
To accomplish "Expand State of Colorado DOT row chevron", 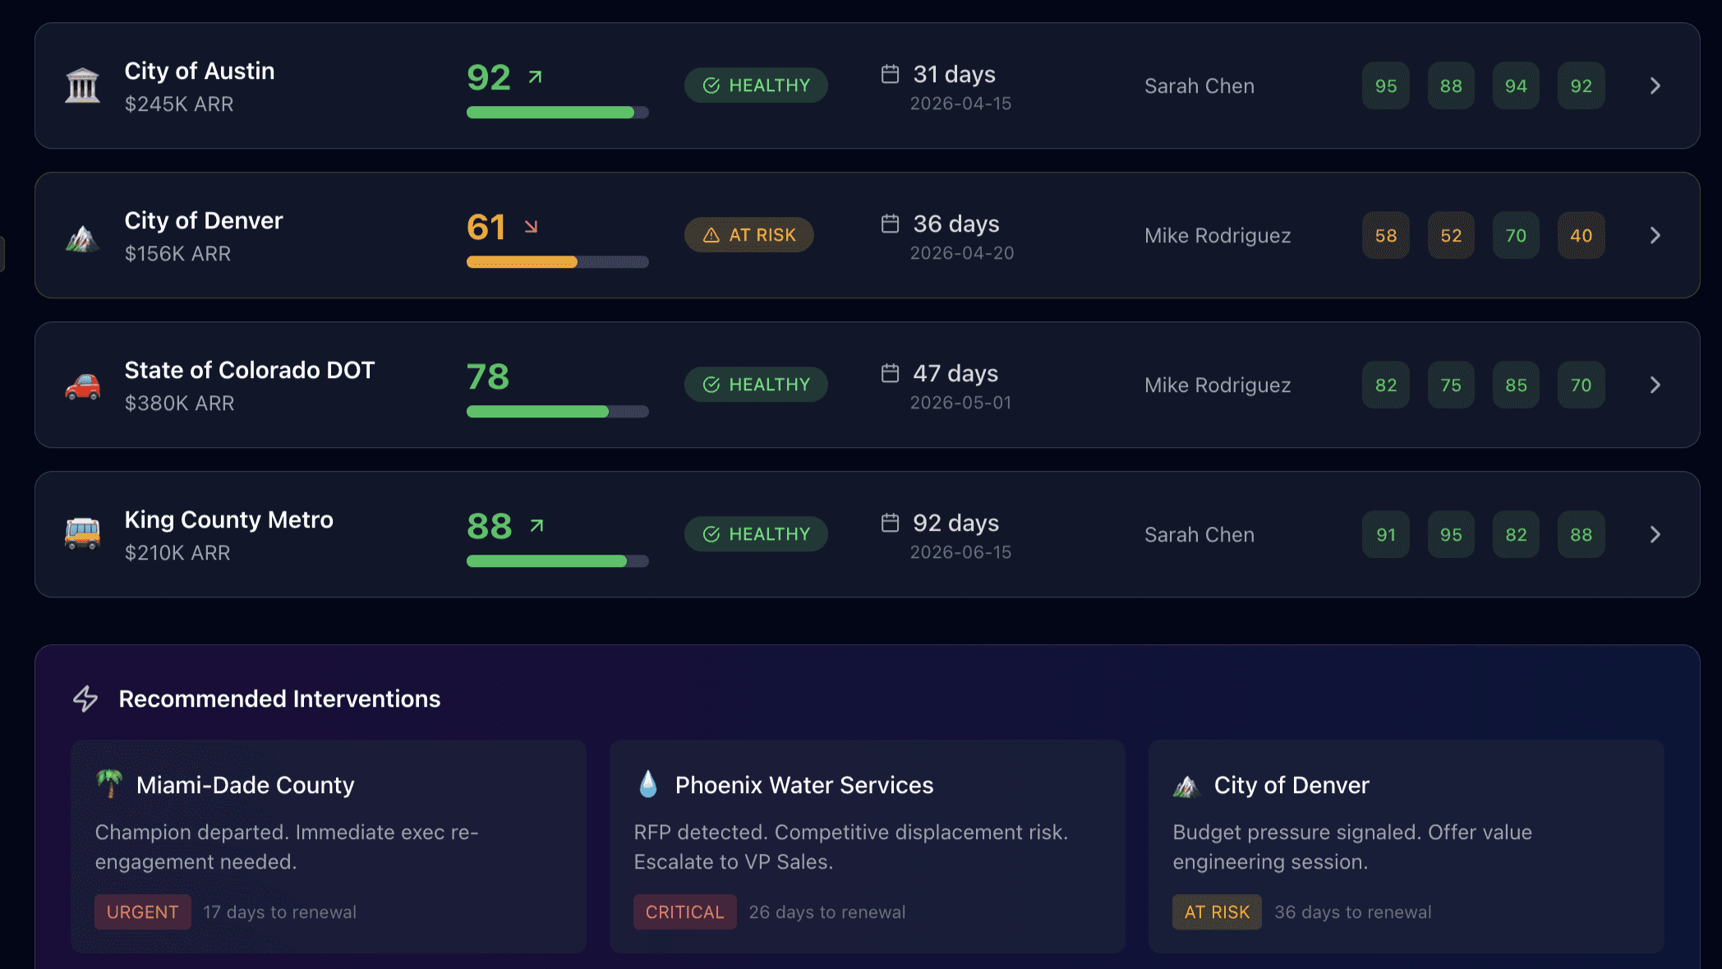I will tap(1655, 385).
